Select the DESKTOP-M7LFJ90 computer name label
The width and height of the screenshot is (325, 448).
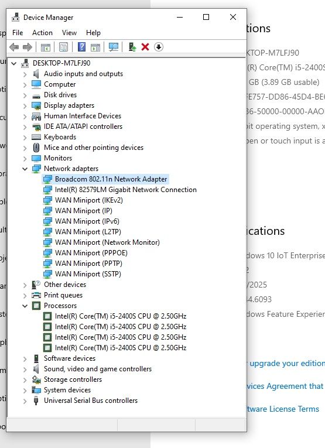(61, 63)
